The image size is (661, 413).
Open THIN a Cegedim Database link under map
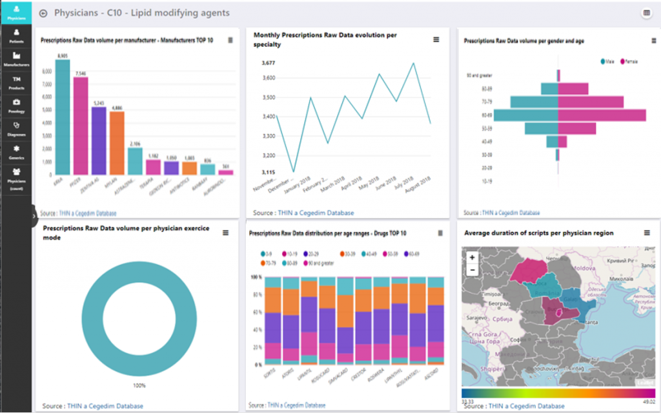(527, 406)
